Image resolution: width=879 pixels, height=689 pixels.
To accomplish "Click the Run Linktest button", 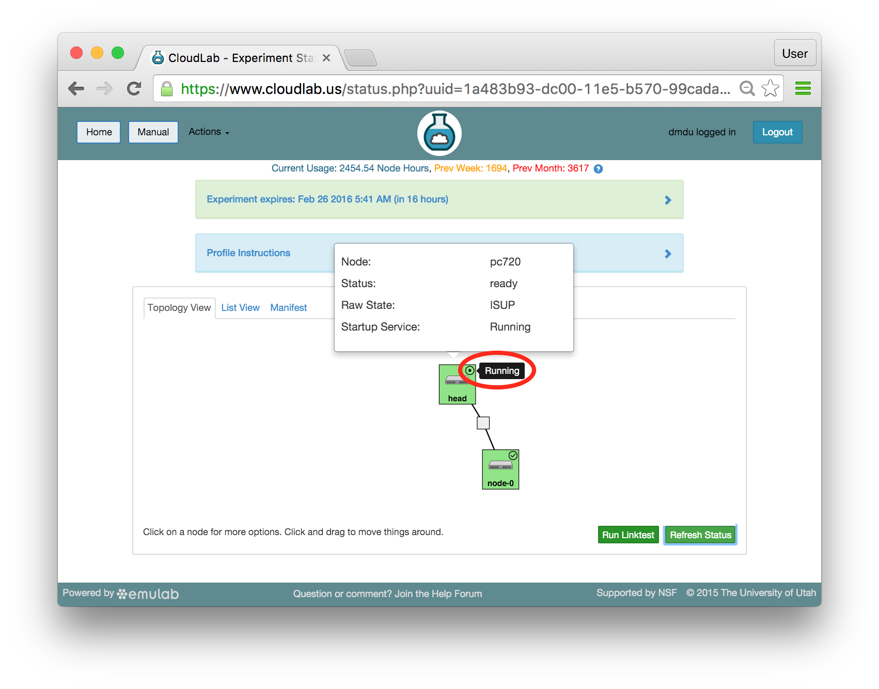I will (628, 535).
